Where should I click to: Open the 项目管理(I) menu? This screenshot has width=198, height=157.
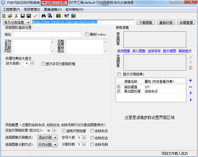pyautogui.click(x=32, y=10)
